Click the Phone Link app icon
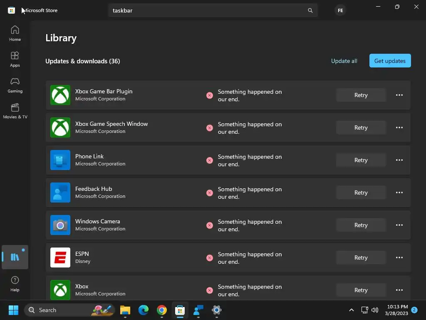Screen dimensions: 426x320 point(60,160)
